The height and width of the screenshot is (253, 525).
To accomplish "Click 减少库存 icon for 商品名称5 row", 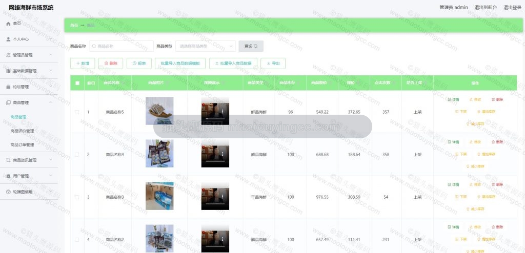I will (x=468, y=124).
